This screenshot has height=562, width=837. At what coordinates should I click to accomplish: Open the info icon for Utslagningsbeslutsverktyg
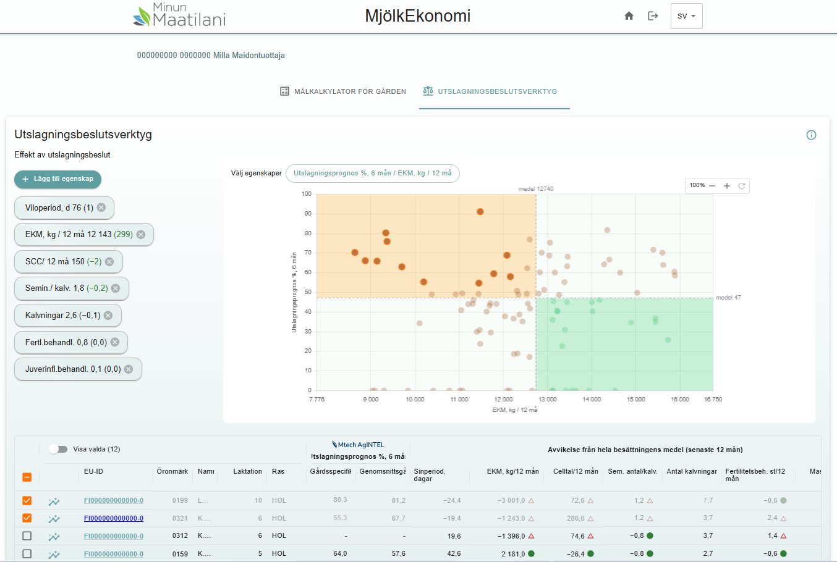pos(811,135)
